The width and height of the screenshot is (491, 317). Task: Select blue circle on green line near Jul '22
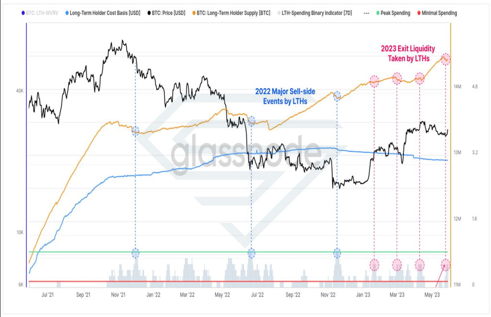[x=251, y=253]
